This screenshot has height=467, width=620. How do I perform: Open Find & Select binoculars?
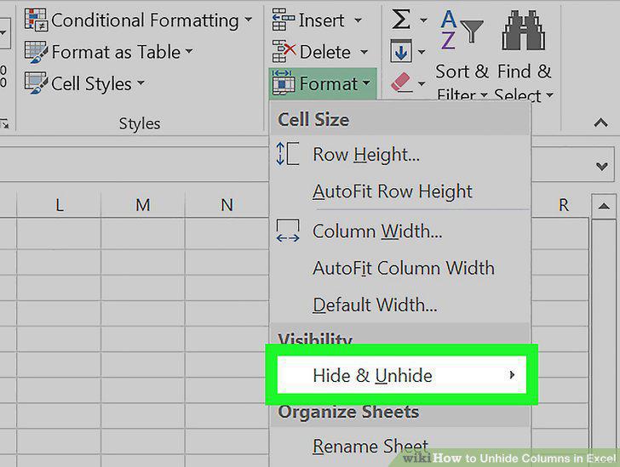click(524, 31)
